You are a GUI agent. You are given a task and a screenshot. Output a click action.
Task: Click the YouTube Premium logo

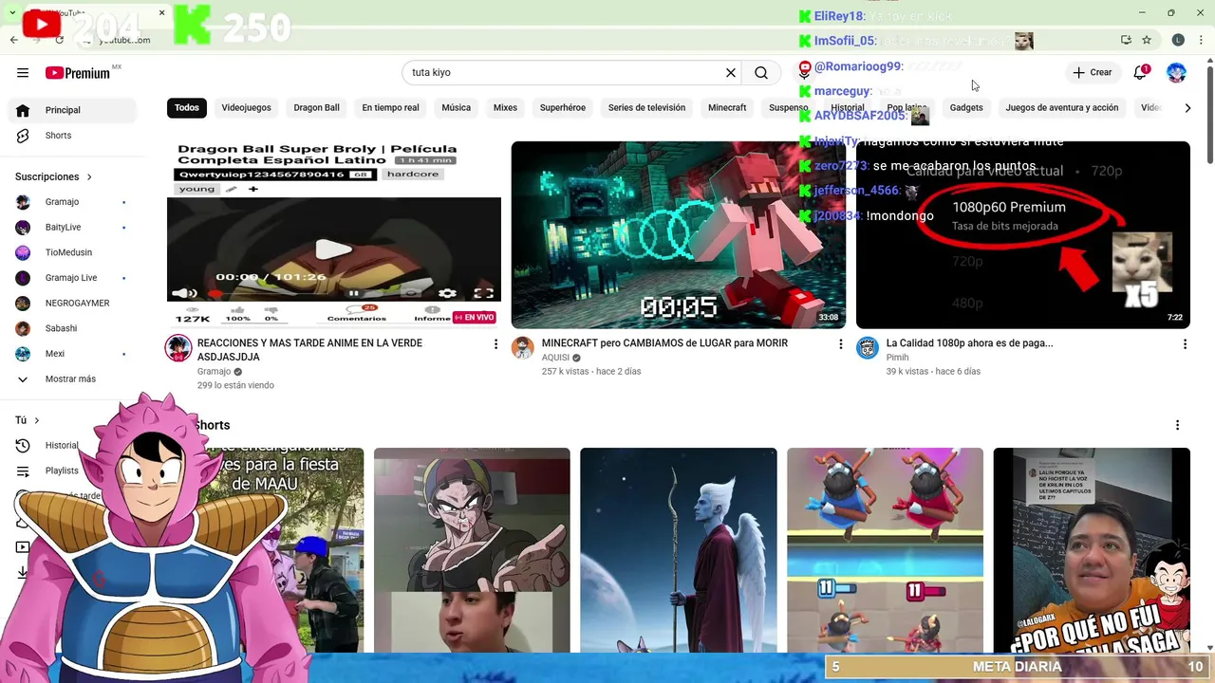click(x=78, y=73)
